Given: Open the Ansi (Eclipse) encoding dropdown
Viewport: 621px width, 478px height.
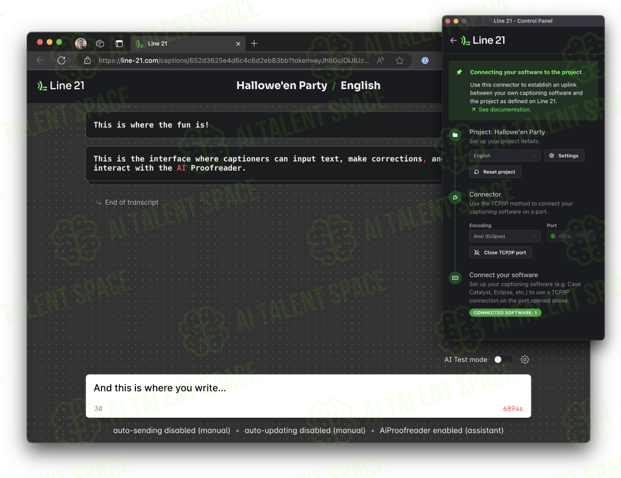Looking at the screenshot, I should pyautogui.click(x=505, y=236).
